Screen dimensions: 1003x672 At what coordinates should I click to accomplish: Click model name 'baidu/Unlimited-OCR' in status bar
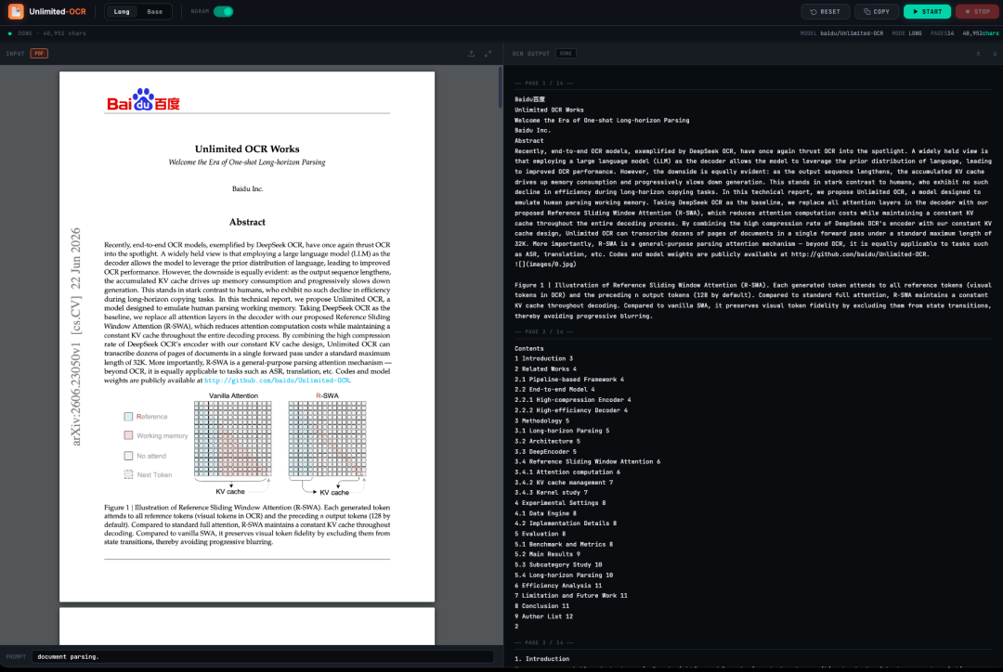[x=852, y=33]
